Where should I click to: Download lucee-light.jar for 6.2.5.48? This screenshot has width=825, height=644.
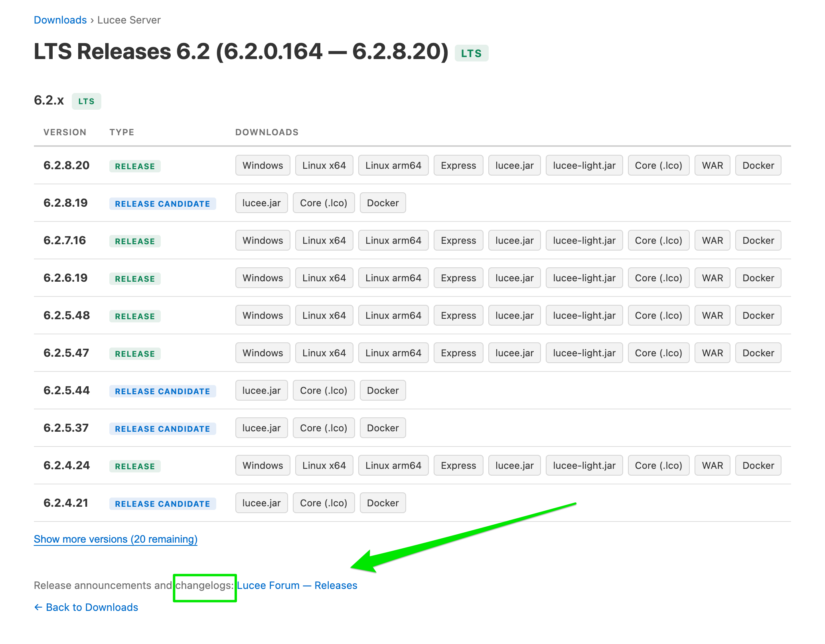(x=584, y=315)
